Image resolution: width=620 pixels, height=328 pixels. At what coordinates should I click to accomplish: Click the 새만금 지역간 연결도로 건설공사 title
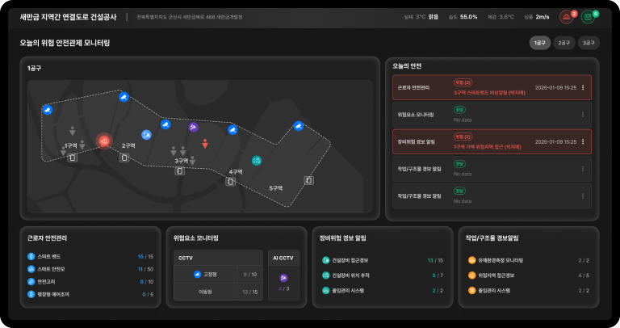coord(68,17)
